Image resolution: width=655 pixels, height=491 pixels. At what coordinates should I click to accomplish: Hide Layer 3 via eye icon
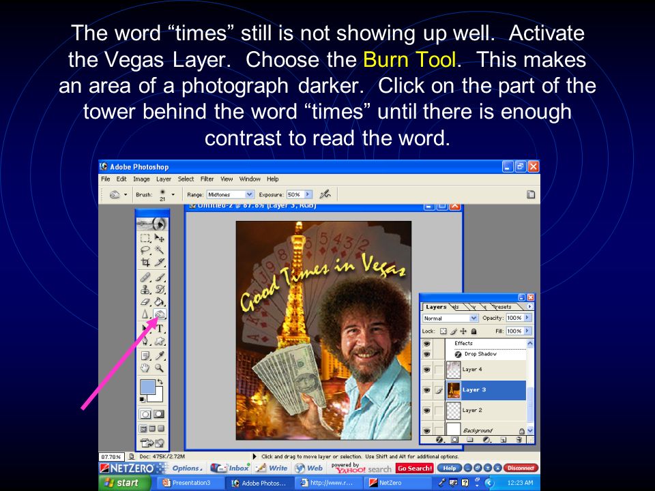coord(426,390)
